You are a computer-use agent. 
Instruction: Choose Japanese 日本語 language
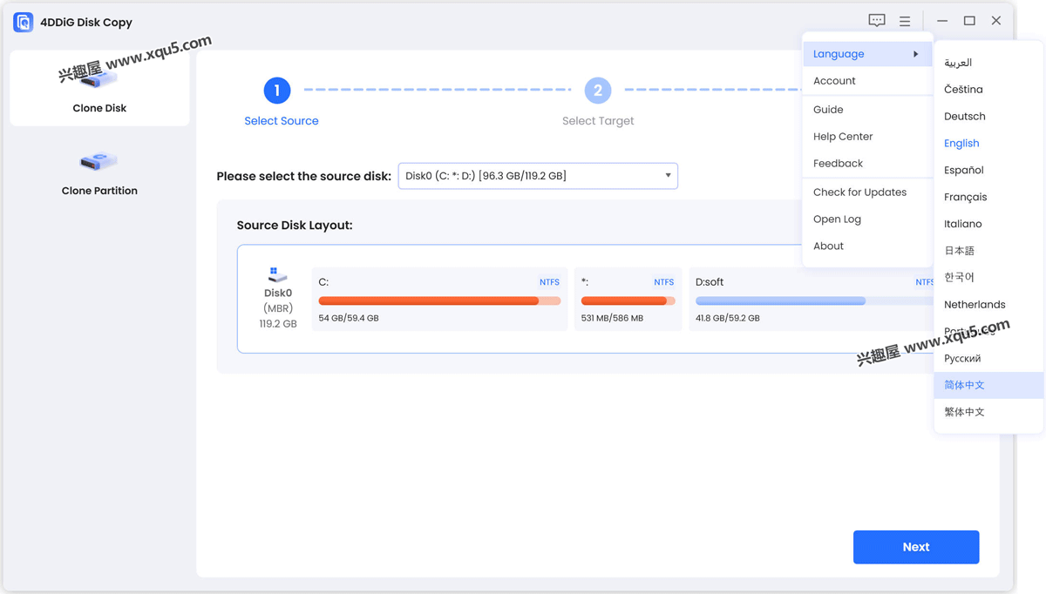(x=988, y=251)
